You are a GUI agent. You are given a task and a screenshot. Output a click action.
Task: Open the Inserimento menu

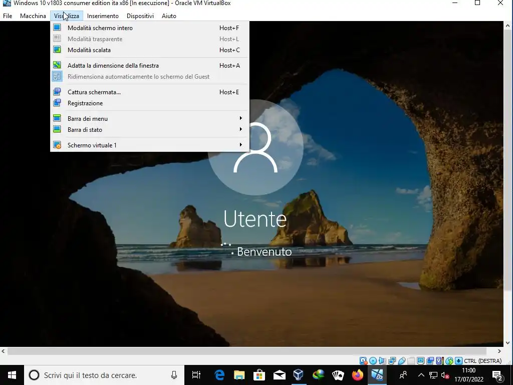(x=103, y=16)
